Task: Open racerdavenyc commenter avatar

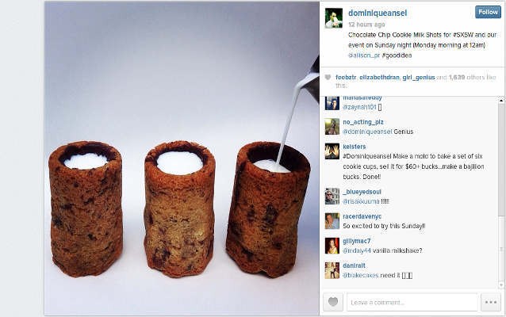Action: pyautogui.click(x=332, y=221)
